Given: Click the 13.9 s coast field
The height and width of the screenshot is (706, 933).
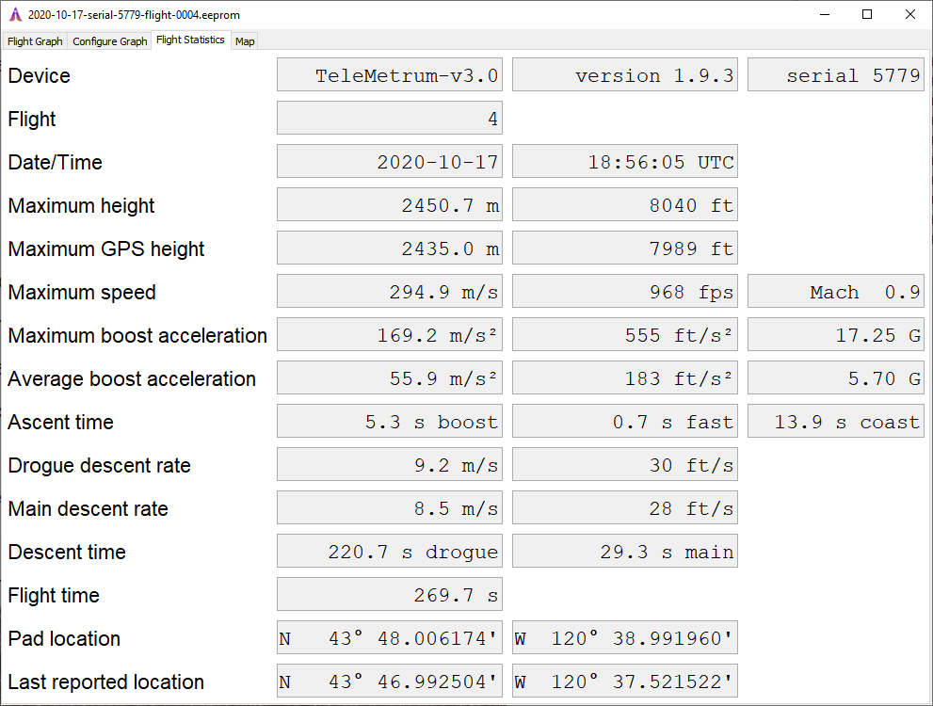Looking at the screenshot, I should [836, 423].
